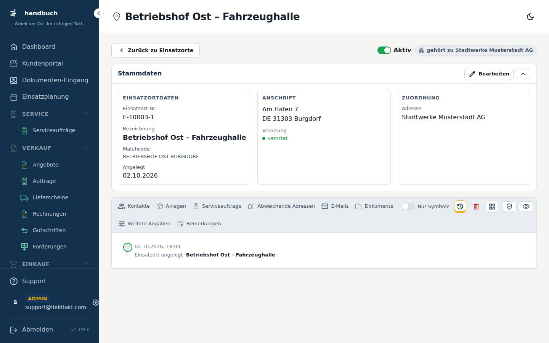Click the ADMIN role badge

(37, 299)
